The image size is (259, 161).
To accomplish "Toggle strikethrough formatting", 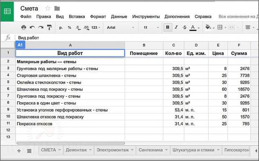I will (185, 28).
